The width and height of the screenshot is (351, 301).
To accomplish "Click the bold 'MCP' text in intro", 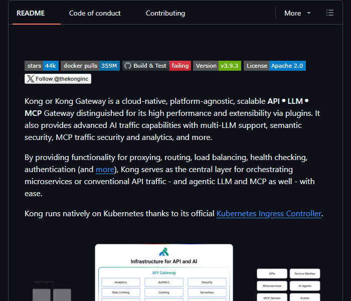I will coord(33,113).
